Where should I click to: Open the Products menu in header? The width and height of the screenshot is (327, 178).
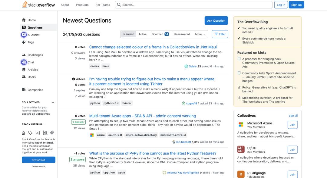(82, 5)
